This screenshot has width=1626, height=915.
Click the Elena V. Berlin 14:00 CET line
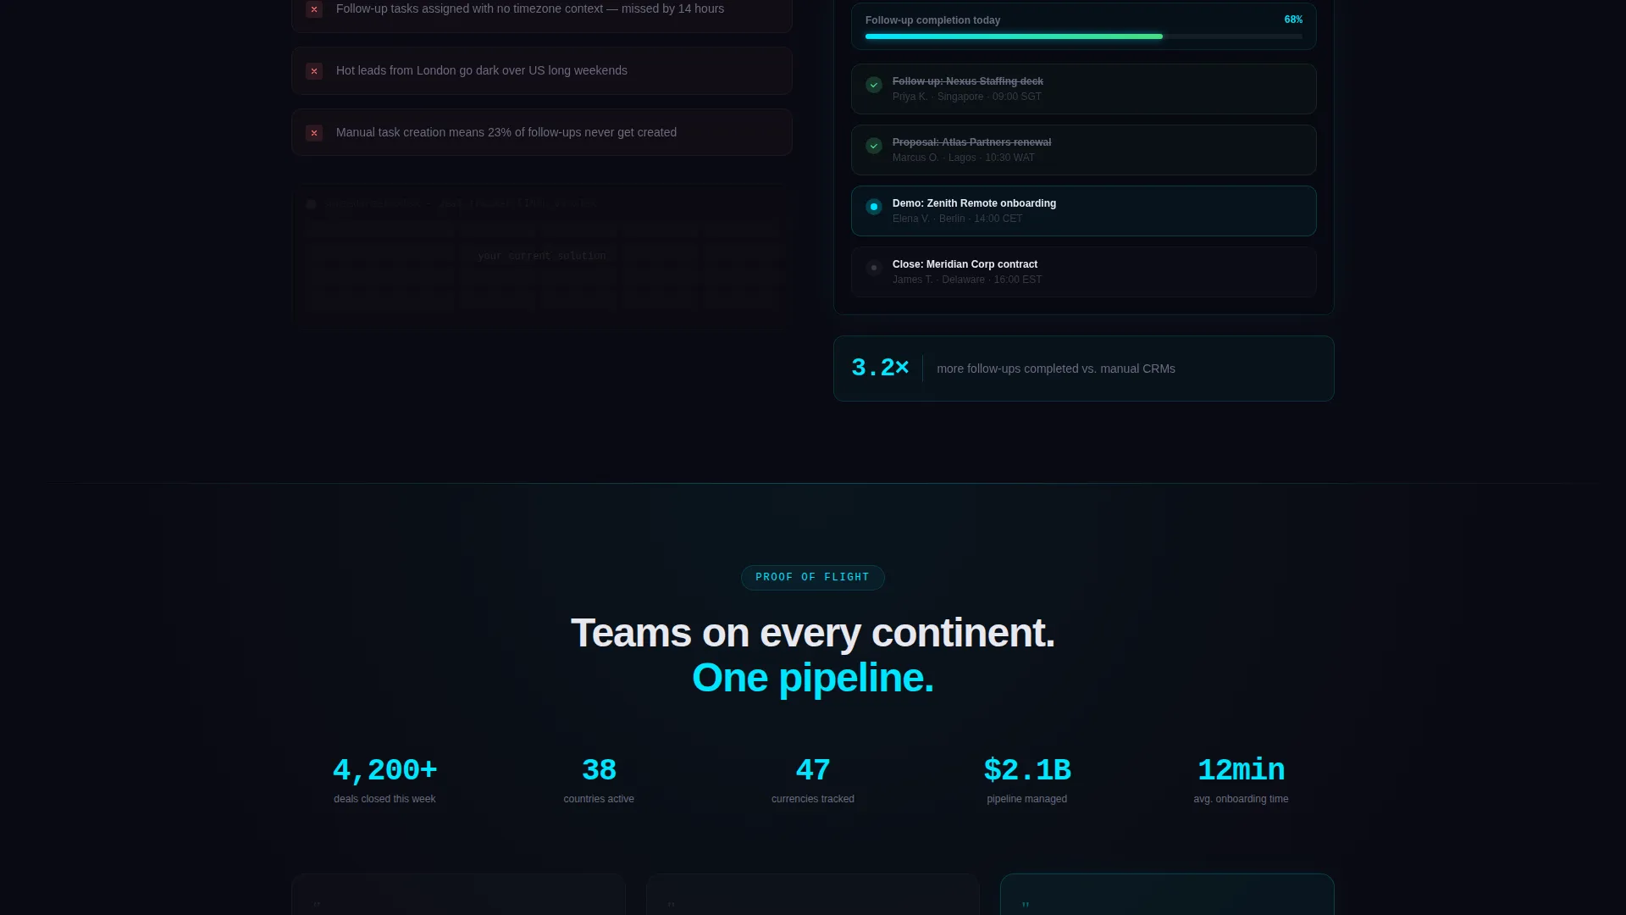(x=957, y=219)
